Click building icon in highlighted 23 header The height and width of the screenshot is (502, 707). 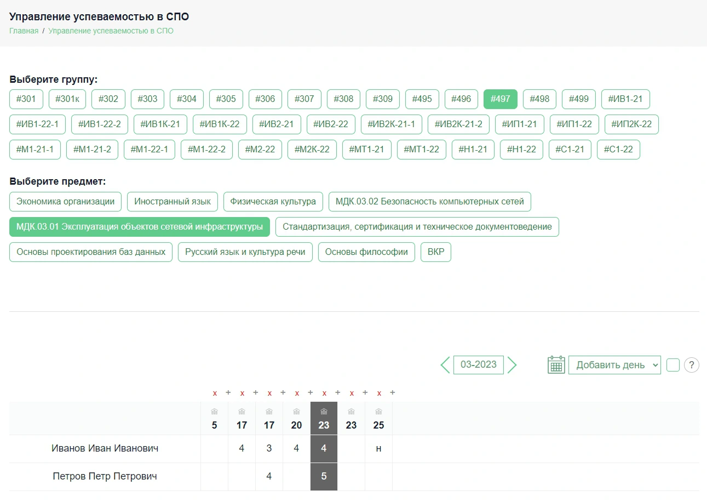(324, 412)
